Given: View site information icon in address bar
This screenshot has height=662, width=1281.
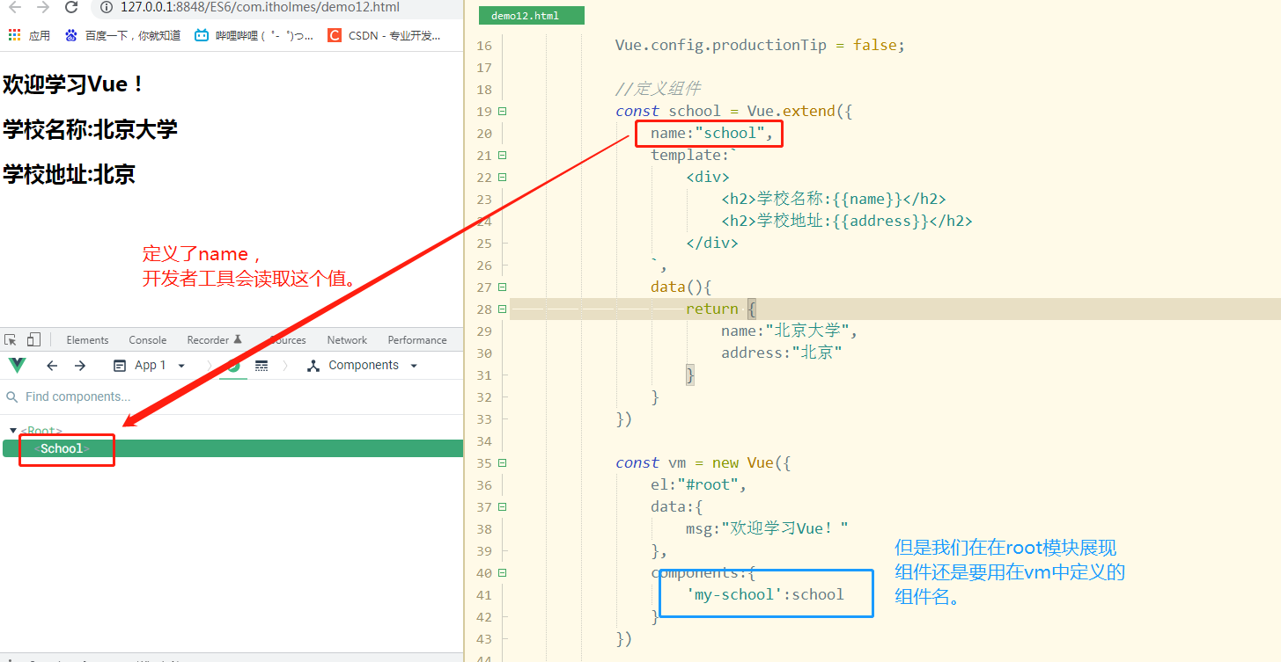Looking at the screenshot, I should tap(106, 7).
